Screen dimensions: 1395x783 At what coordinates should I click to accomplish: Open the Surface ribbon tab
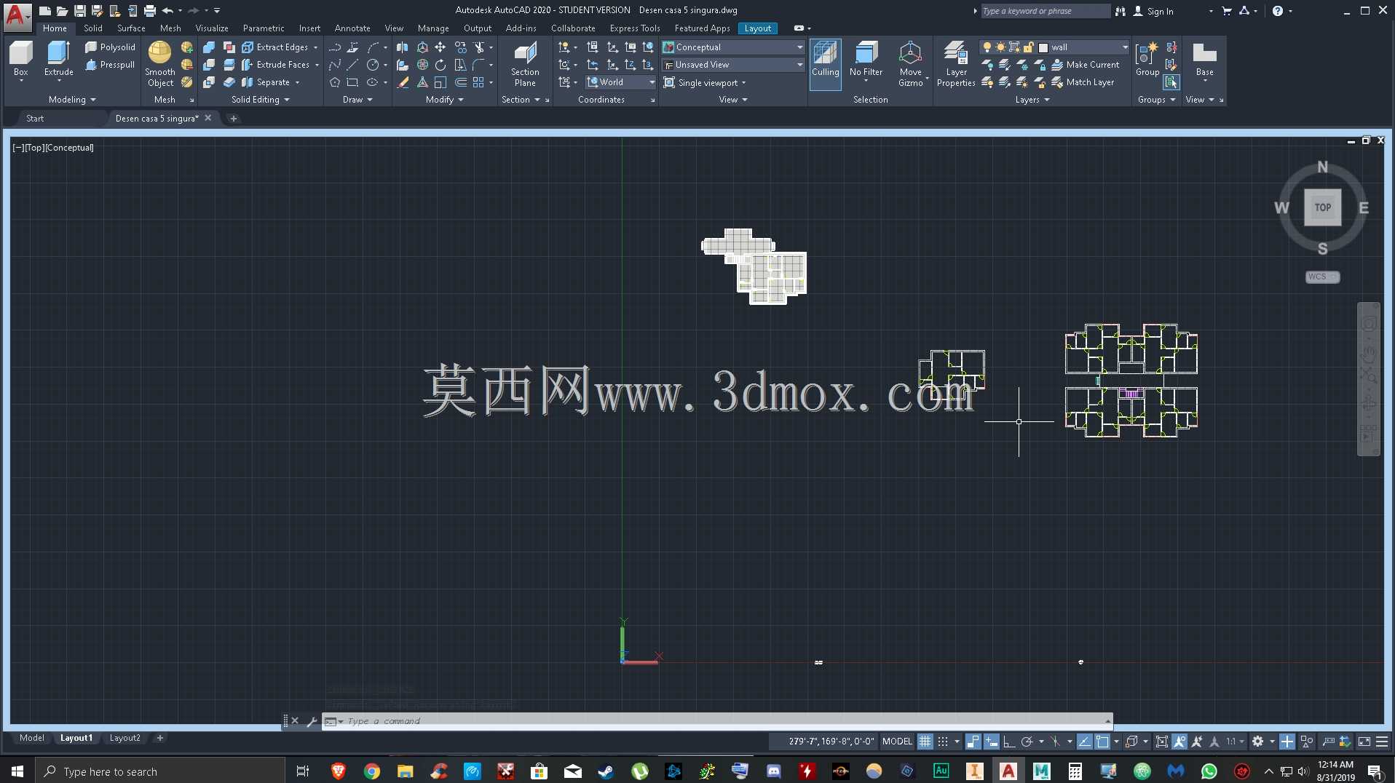click(131, 28)
